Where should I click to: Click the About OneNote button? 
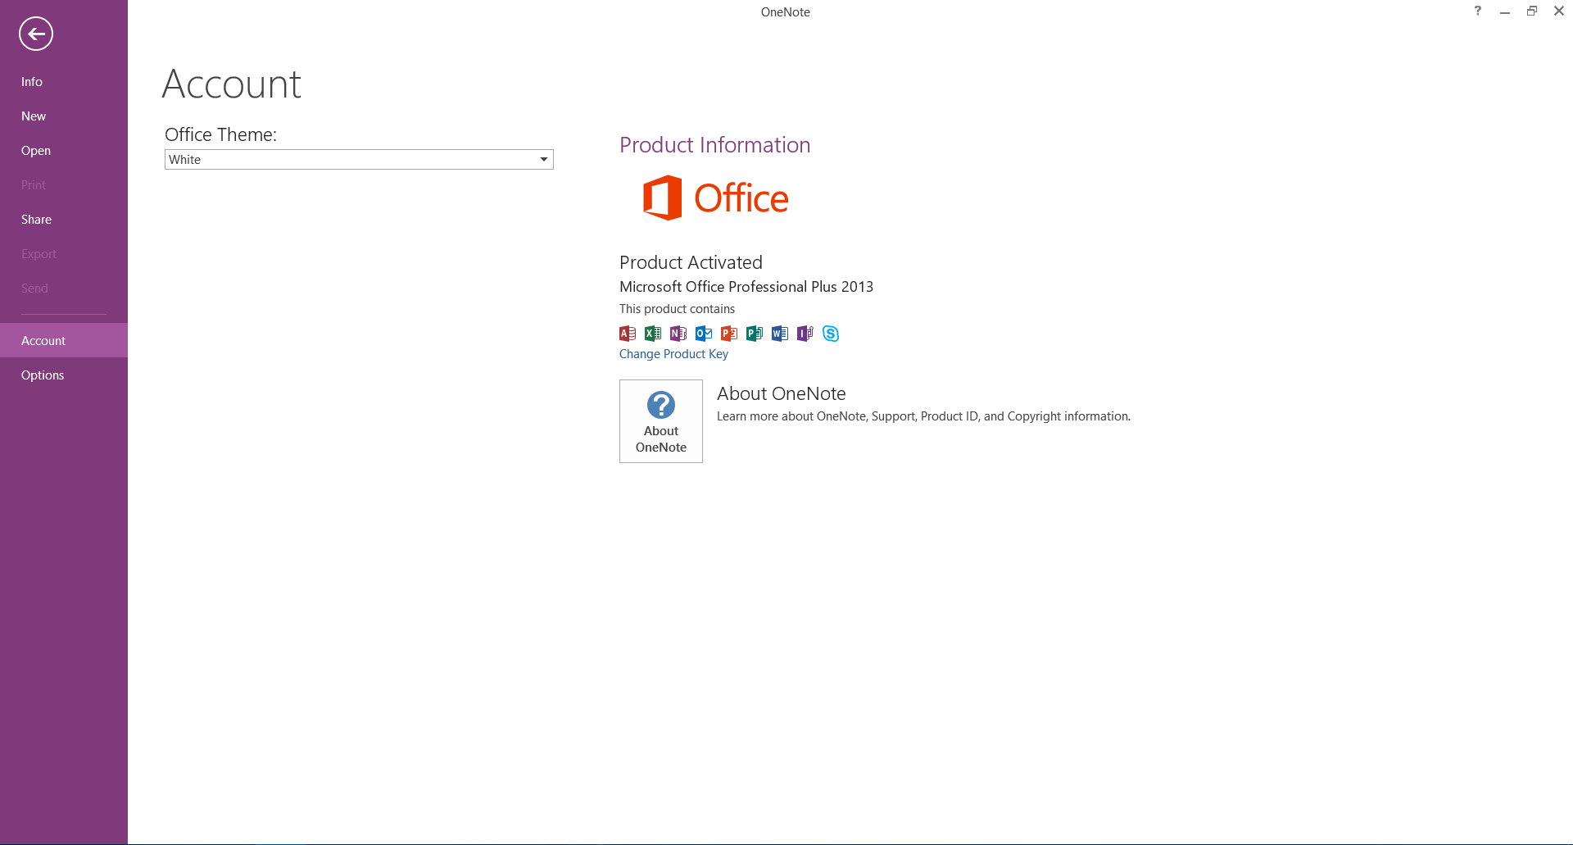click(661, 421)
